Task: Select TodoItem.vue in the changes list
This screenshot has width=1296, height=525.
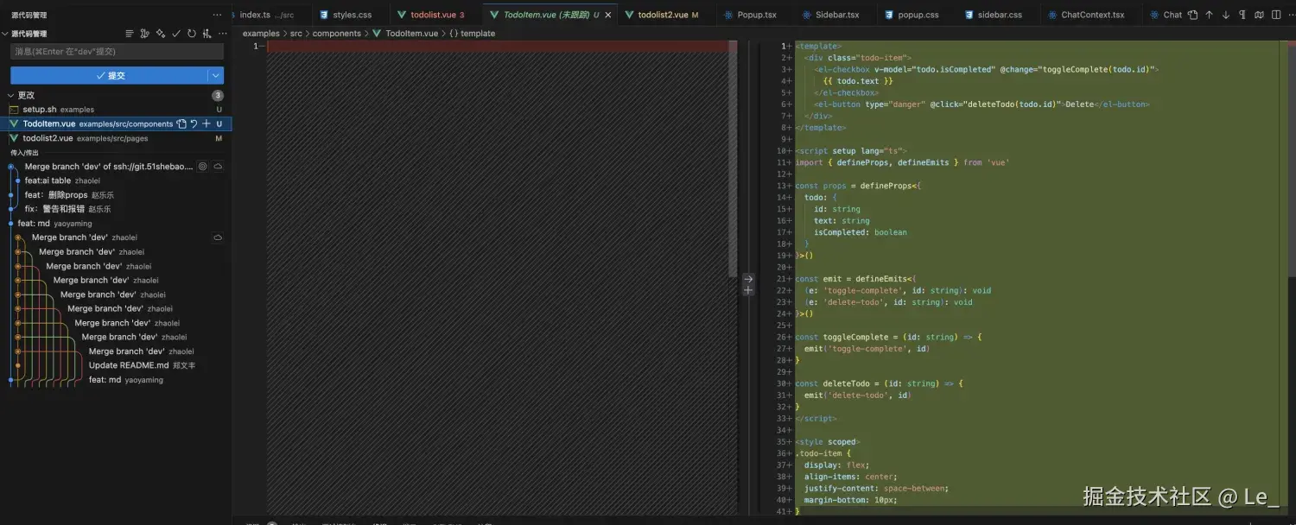Action: [x=116, y=124]
